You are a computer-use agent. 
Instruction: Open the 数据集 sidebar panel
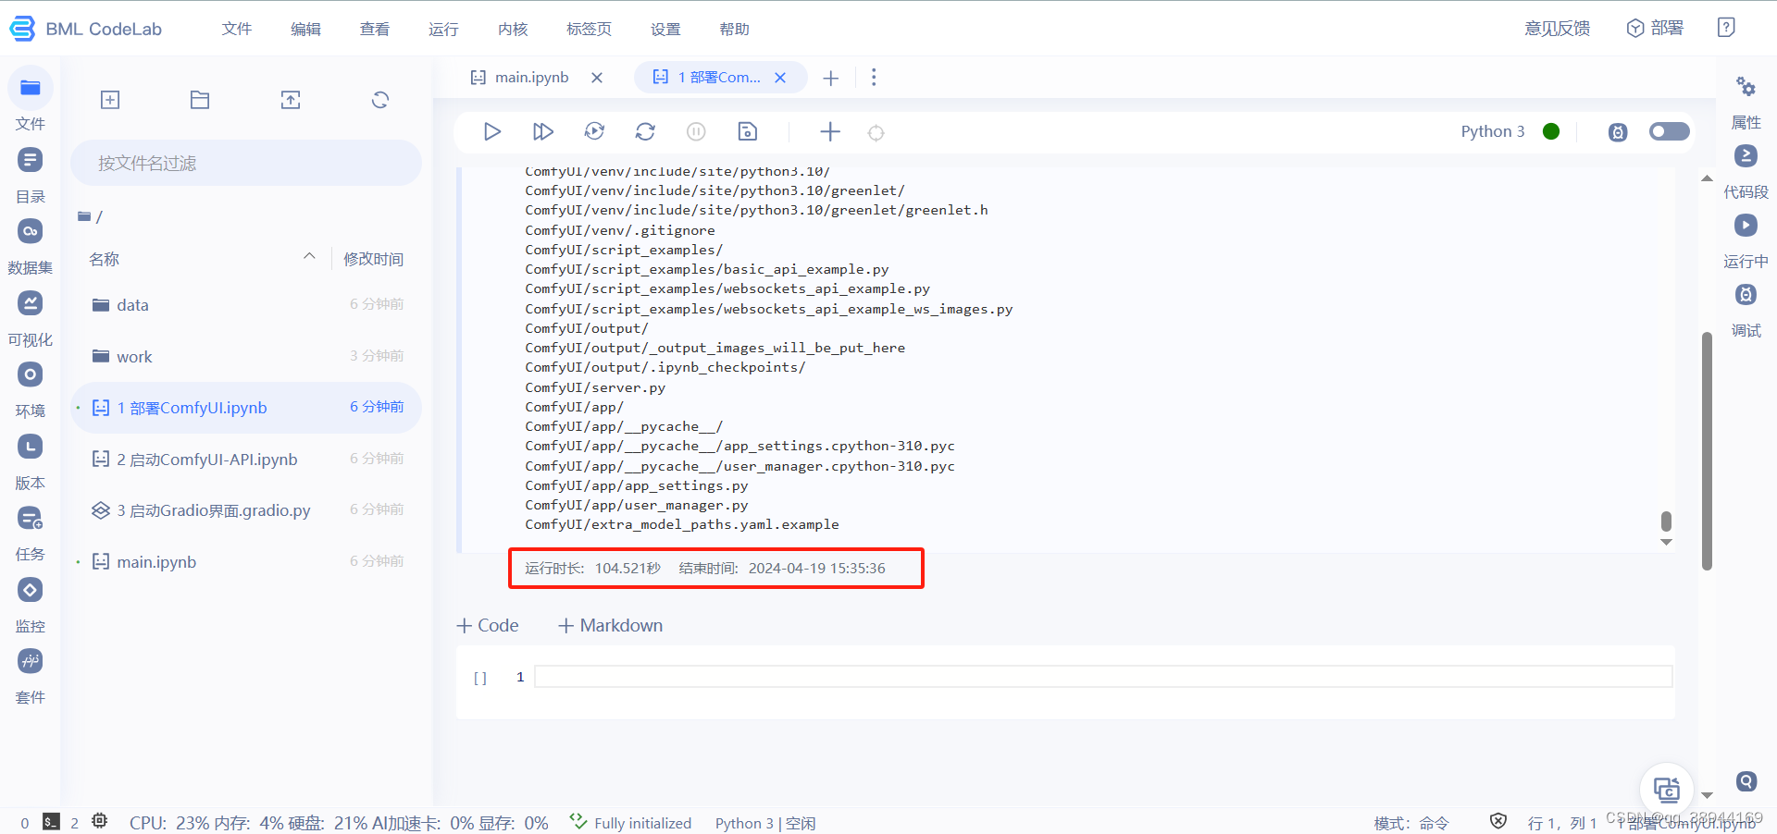(x=31, y=231)
